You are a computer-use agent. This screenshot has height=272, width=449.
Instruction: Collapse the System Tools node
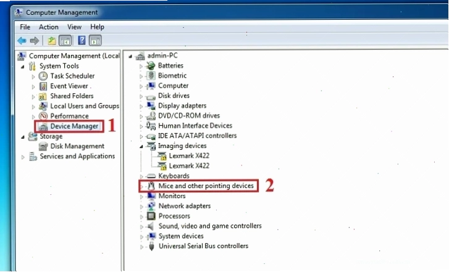(x=23, y=67)
